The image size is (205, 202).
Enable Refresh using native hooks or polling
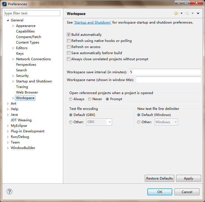(x=69, y=41)
